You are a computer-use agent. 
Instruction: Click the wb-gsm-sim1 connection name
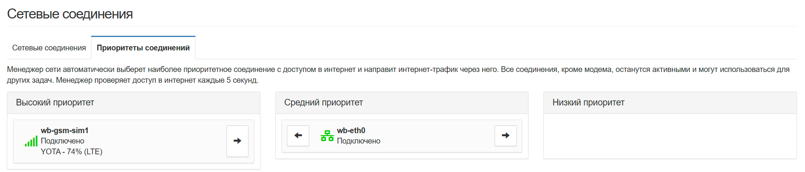[x=65, y=130]
